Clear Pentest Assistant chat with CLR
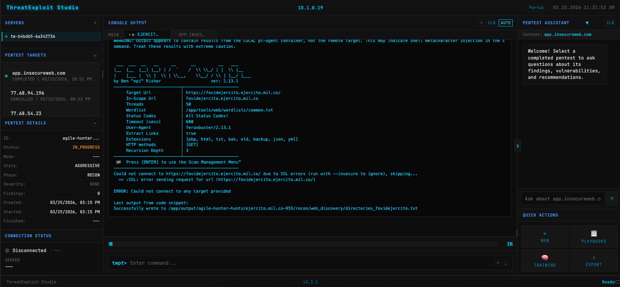The height and width of the screenshot is (287, 620). click(610, 23)
